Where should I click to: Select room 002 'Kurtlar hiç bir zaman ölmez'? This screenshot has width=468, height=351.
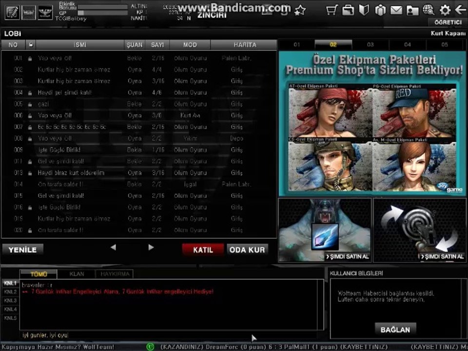(x=139, y=70)
